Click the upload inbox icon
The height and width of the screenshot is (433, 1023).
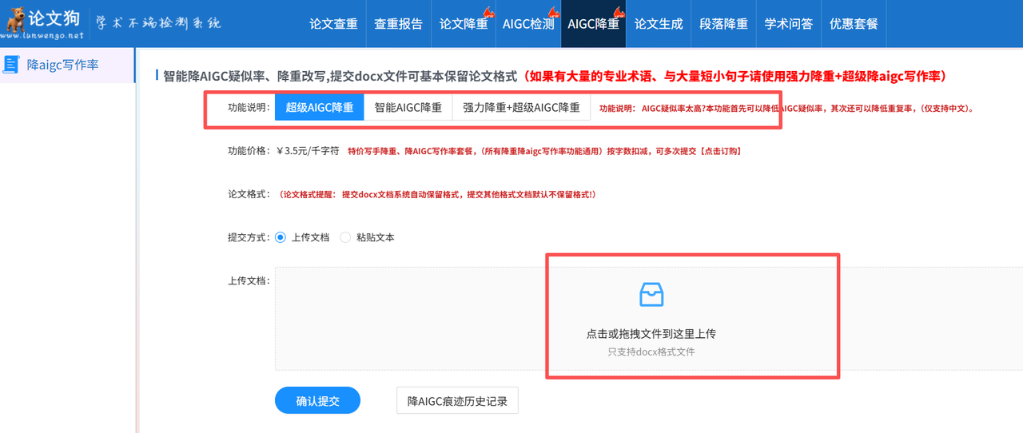tap(651, 295)
